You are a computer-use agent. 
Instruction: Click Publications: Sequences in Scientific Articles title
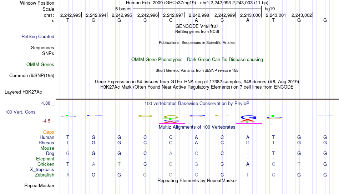click(x=197, y=43)
